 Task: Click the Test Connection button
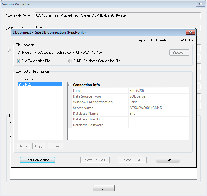(x=38, y=160)
